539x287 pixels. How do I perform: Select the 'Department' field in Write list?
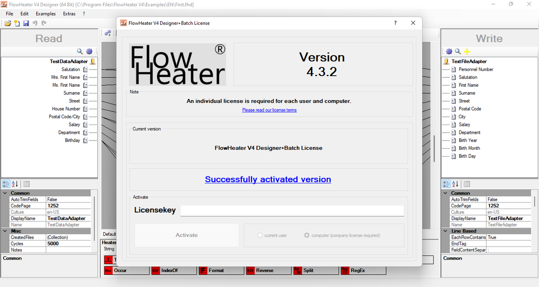pos(470,133)
